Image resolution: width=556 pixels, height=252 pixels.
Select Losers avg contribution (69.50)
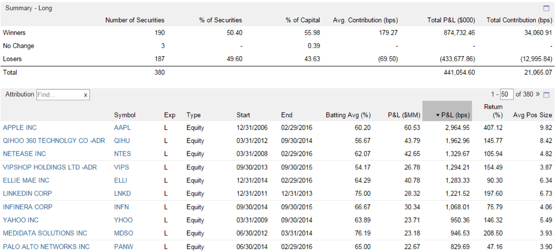(x=388, y=59)
